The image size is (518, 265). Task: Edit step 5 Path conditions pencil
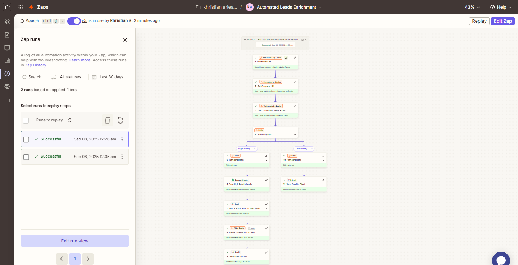267,156
